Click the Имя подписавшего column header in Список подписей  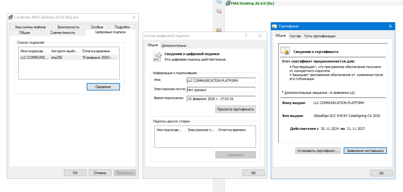(x=34, y=51)
